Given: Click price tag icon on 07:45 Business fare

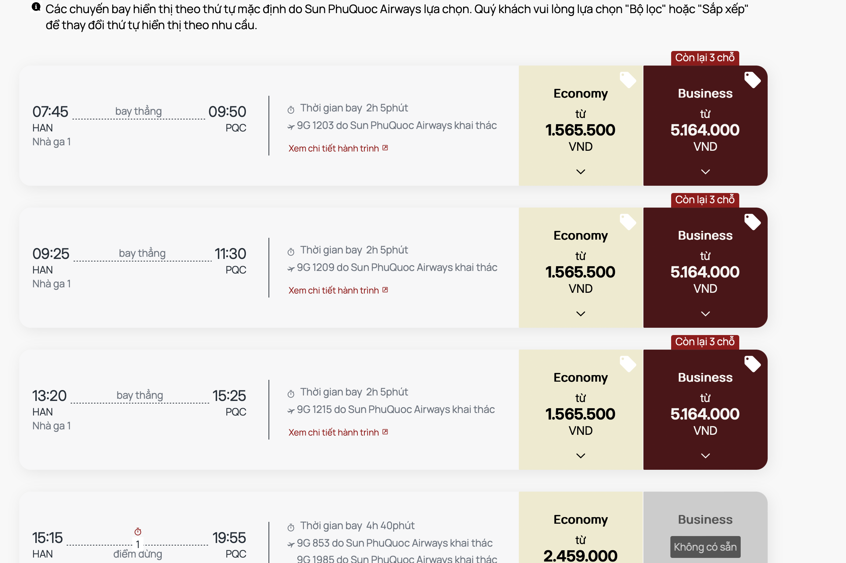Looking at the screenshot, I should pyautogui.click(x=752, y=80).
